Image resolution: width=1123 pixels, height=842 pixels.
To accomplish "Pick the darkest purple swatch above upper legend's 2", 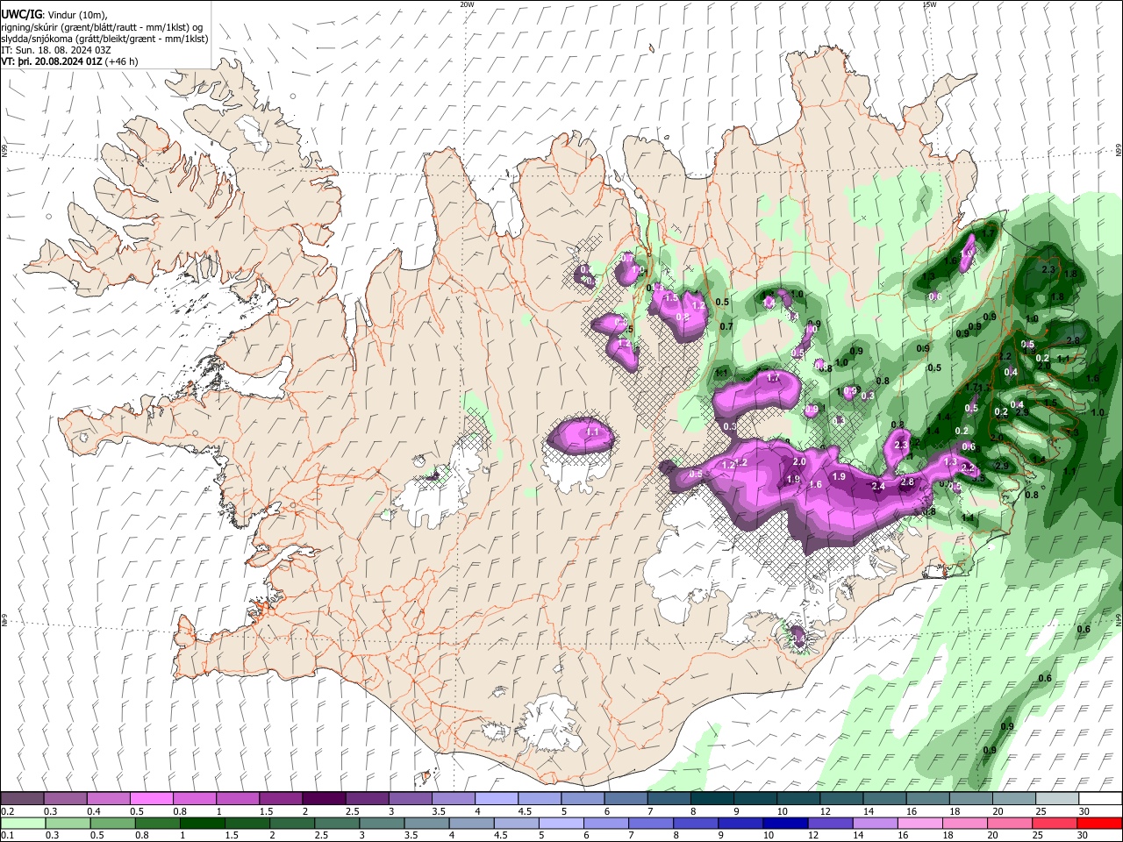I will pos(323,798).
